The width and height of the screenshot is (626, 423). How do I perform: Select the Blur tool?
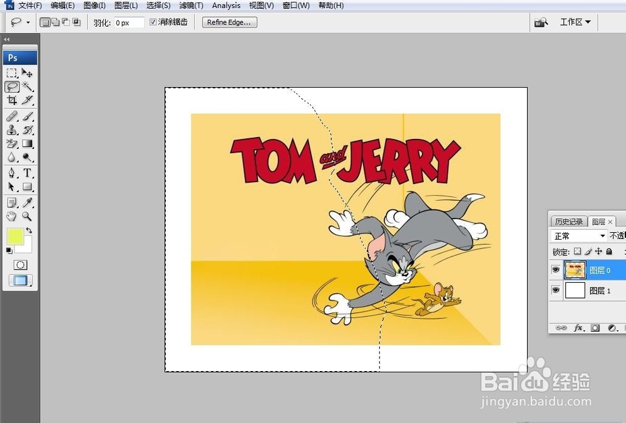pyautogui.click(x=12, y=157)
